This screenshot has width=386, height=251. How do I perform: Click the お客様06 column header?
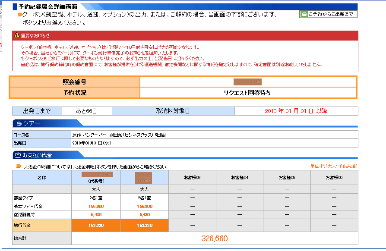click(x=334, y=178)
